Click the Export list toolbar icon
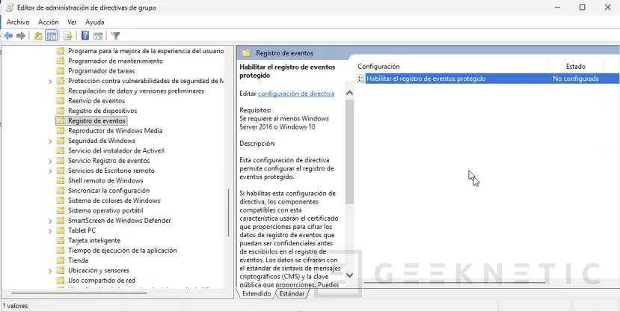Viewport: 620px width, 312px height. (68, 36)
